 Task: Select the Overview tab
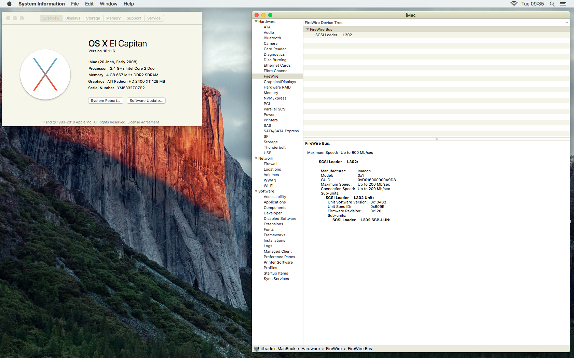pos(51,18)
